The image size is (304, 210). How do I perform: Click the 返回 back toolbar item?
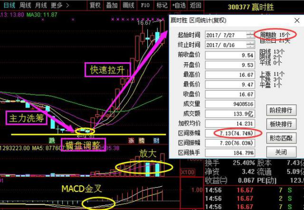(x=195, y=5)
